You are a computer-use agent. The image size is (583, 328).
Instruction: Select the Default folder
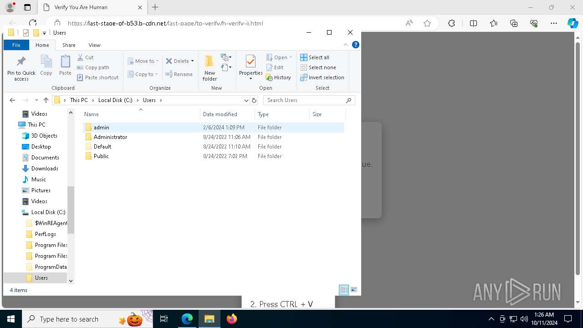213,147
